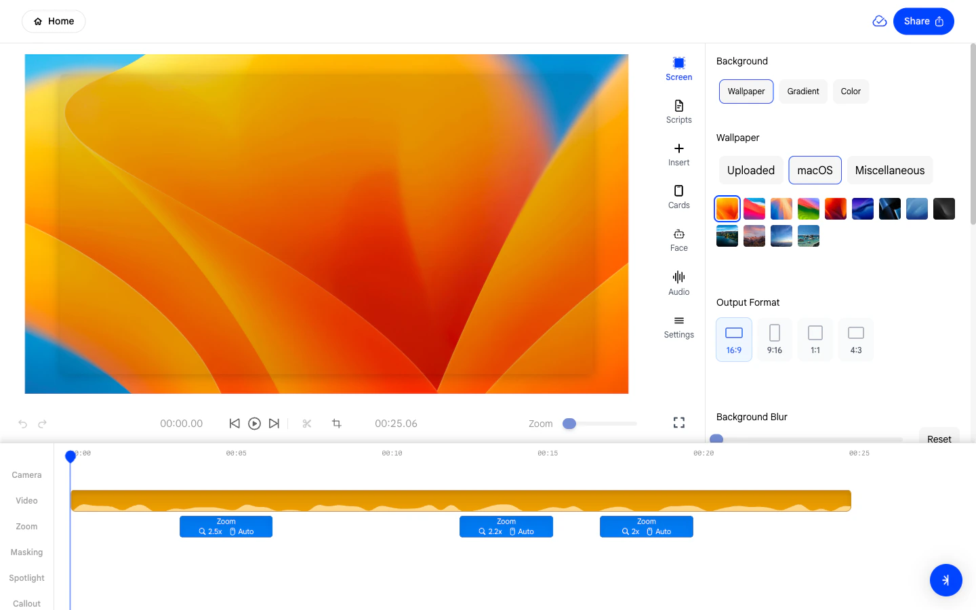
Task: Reset the Background Blur
Action: click(x=939, y=439)
